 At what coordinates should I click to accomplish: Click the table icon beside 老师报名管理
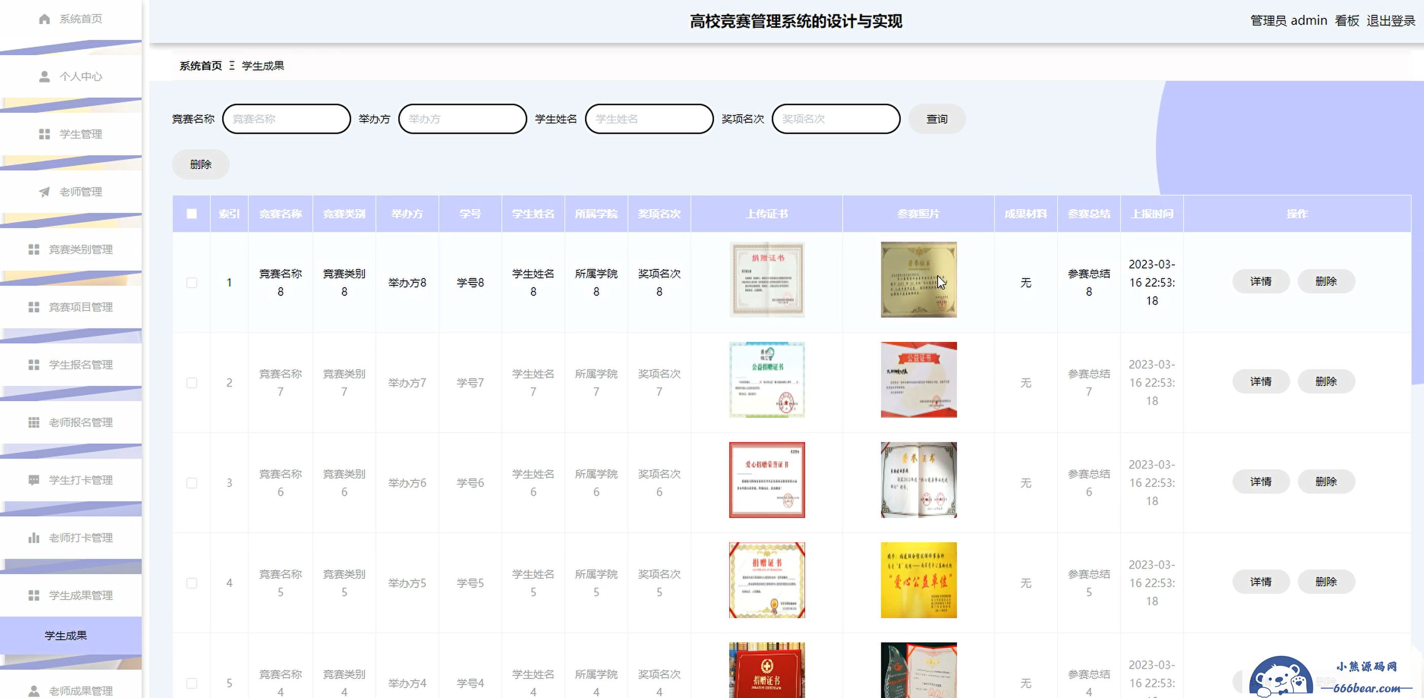pos(34,423)
